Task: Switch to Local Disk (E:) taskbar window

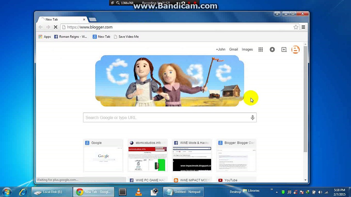Action: [52, 192]
